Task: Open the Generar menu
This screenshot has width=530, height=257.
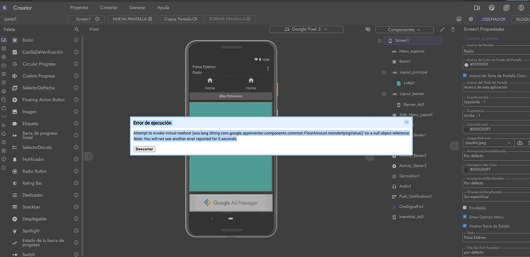Action: [x=137, y=8]
